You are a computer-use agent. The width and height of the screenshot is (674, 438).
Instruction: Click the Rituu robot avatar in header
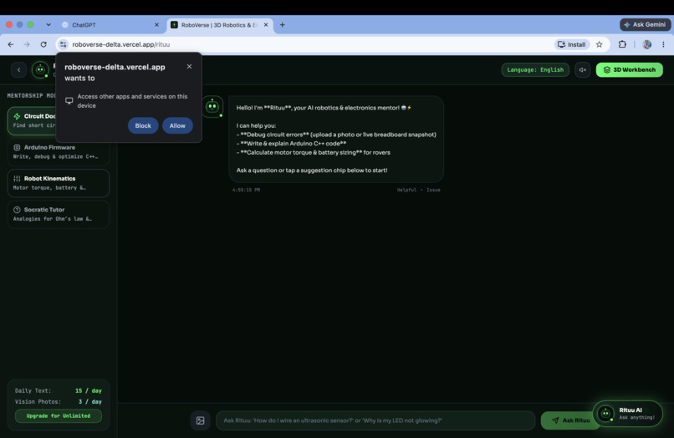click(40, 69)
